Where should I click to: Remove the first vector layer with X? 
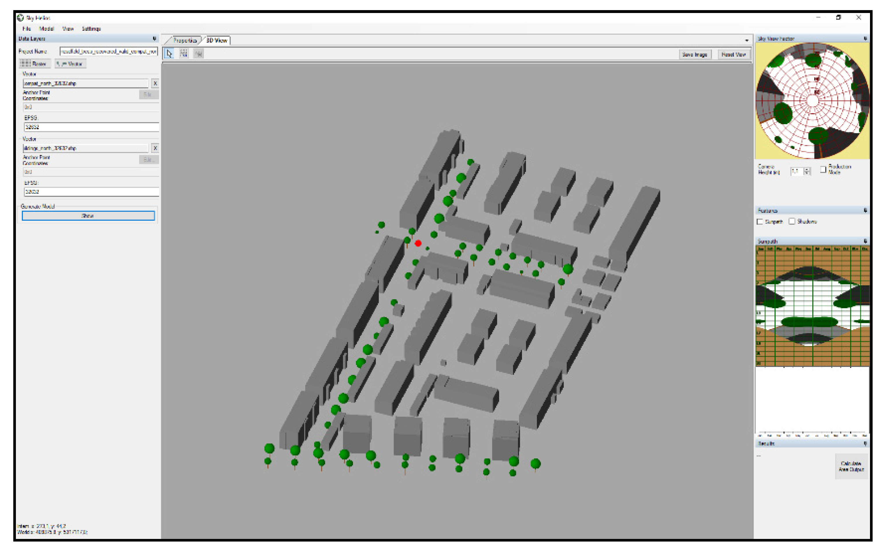tap(155, 83)
